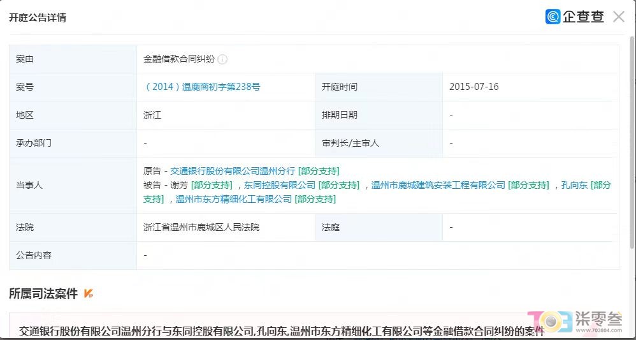
Task: Click the VIP badge next to 所属司法案件
Action: point(89,294)
